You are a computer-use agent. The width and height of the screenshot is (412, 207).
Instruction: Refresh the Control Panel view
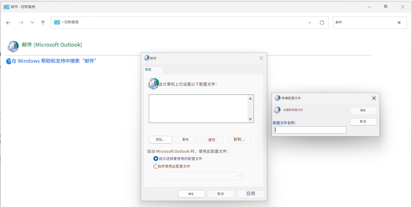point(322,23)
